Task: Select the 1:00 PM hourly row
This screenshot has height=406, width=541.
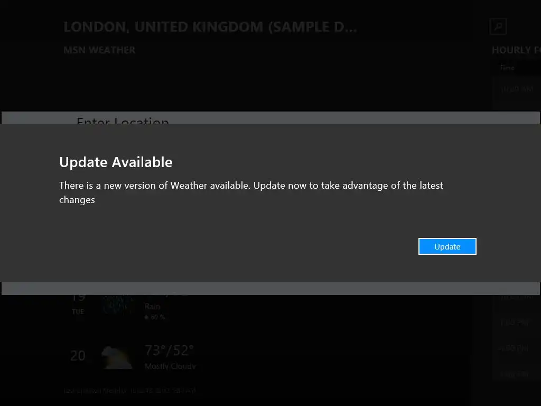Action: 517,323
